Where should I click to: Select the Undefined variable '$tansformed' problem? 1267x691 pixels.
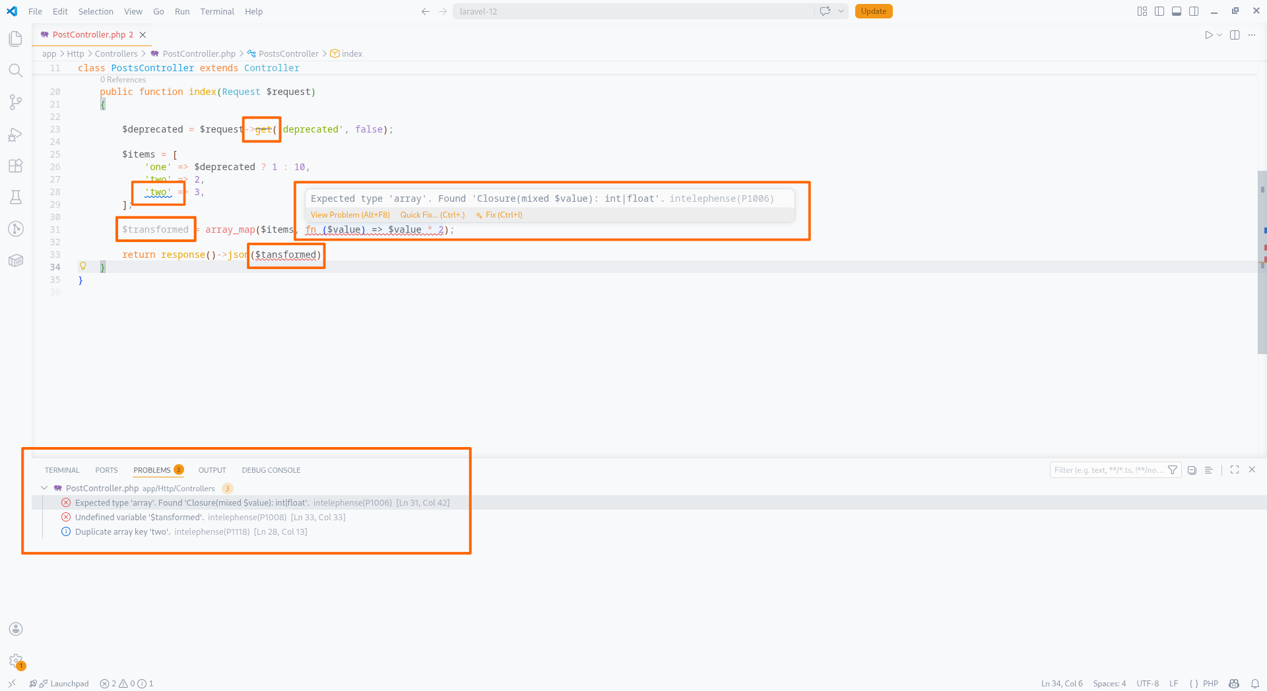649,518
